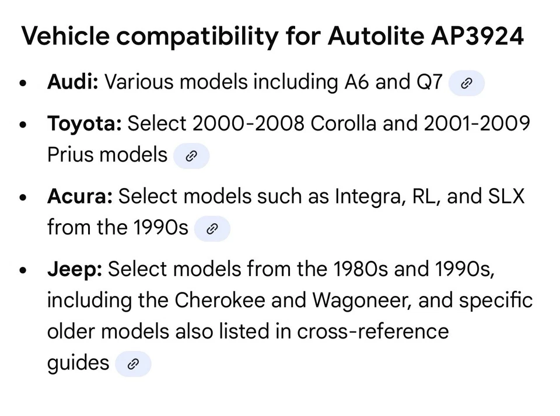Image resolution: width=560 pixels, height=416 pixels.
Task: Click the Prius models text
Action: 107,155
